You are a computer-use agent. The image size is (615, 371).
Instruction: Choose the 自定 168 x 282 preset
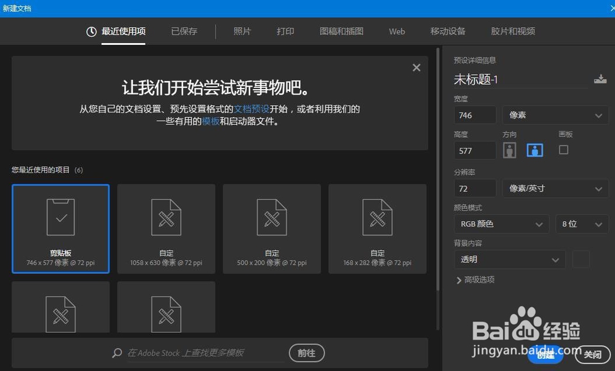click(378, 228)
